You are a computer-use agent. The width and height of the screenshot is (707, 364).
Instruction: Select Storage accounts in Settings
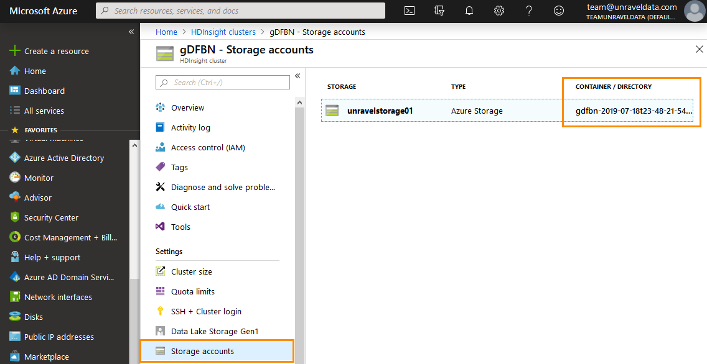click(217, 351)
